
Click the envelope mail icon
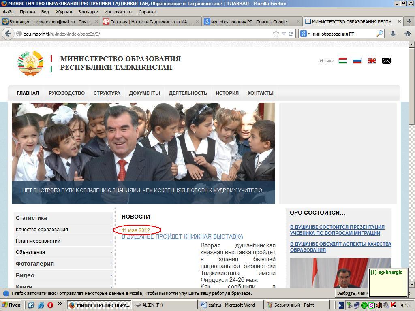tap(386, 61)
